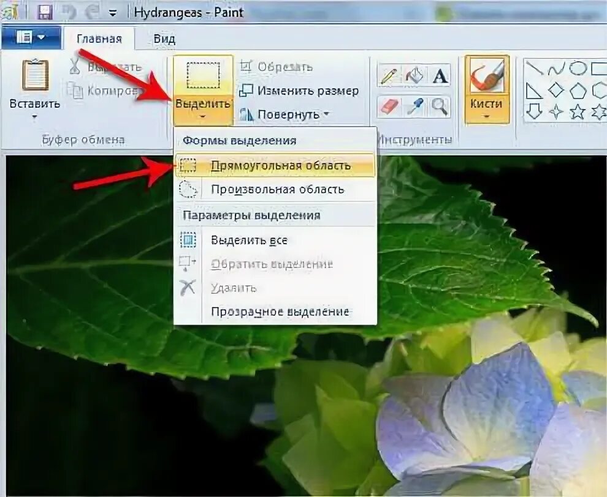
Task: Click the Undo icon in title bar
Action: coord(70,12)
